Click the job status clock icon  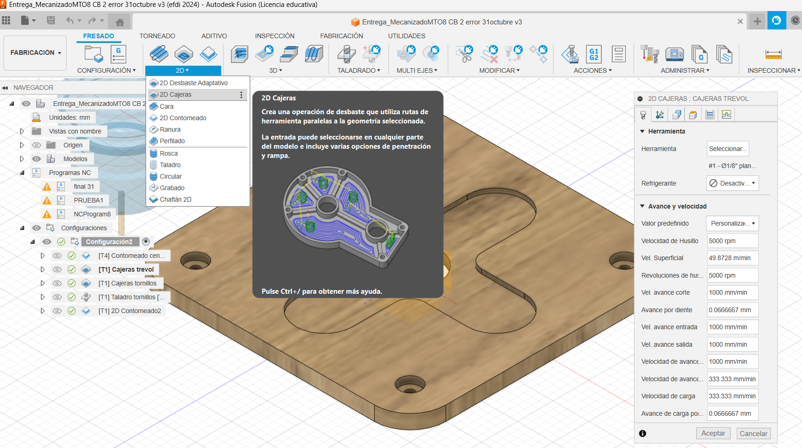795,21
